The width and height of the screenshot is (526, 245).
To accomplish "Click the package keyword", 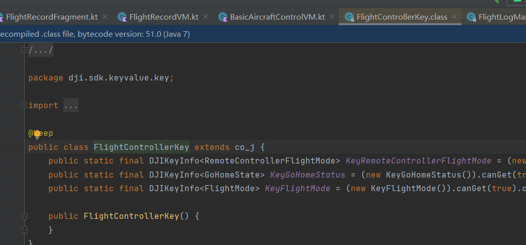I will [46, 78].
